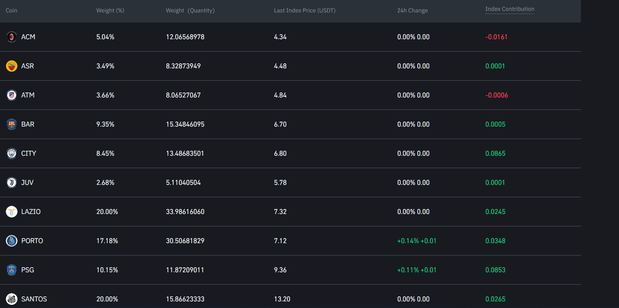This screenshot has height=308, width=619.
Task: Click ACM's -0.0161 index contribution value
Action: [x=496, y=37]
